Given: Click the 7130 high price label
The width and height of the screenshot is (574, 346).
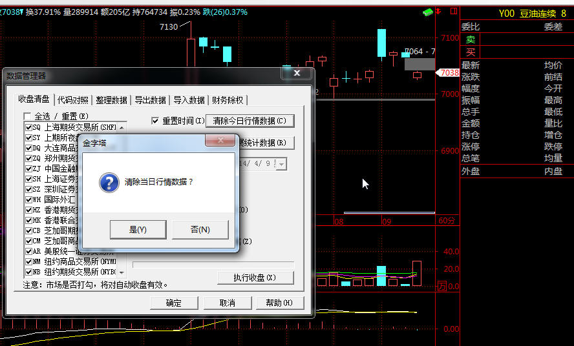Looking at the screenshot, I should (169, 26).
